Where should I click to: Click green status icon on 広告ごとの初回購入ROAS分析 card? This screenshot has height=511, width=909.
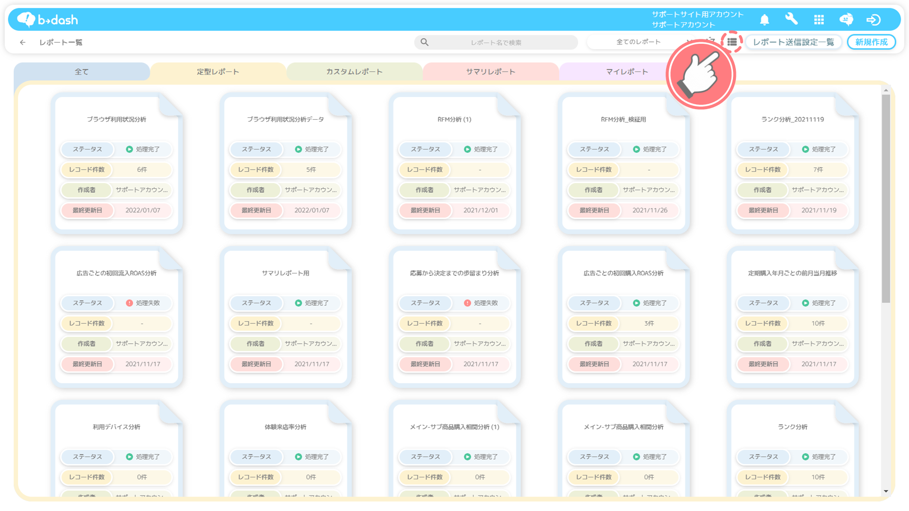pos(636,303)
